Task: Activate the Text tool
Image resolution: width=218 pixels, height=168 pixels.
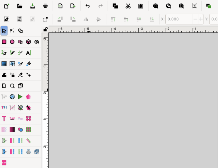Action: [x=28, y=53]
